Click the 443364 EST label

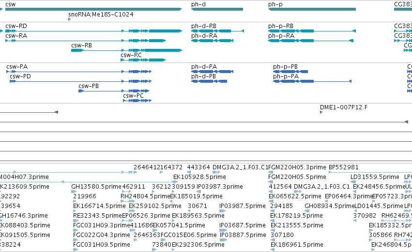coord(198,167)
